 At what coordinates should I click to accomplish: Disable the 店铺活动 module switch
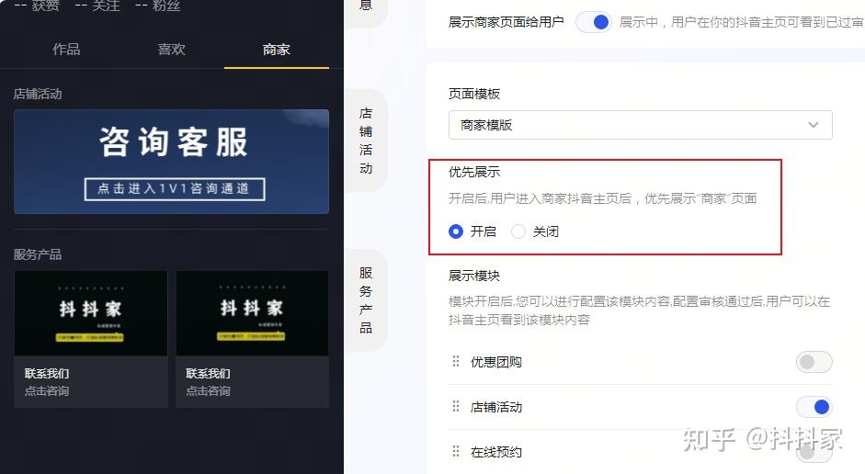pos(814,407)
